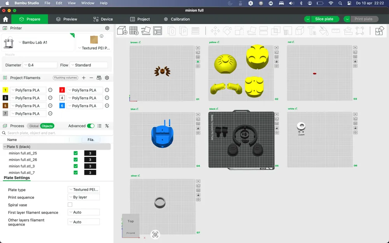
Task: Lock the yellow plate
Action: point(276,61)
